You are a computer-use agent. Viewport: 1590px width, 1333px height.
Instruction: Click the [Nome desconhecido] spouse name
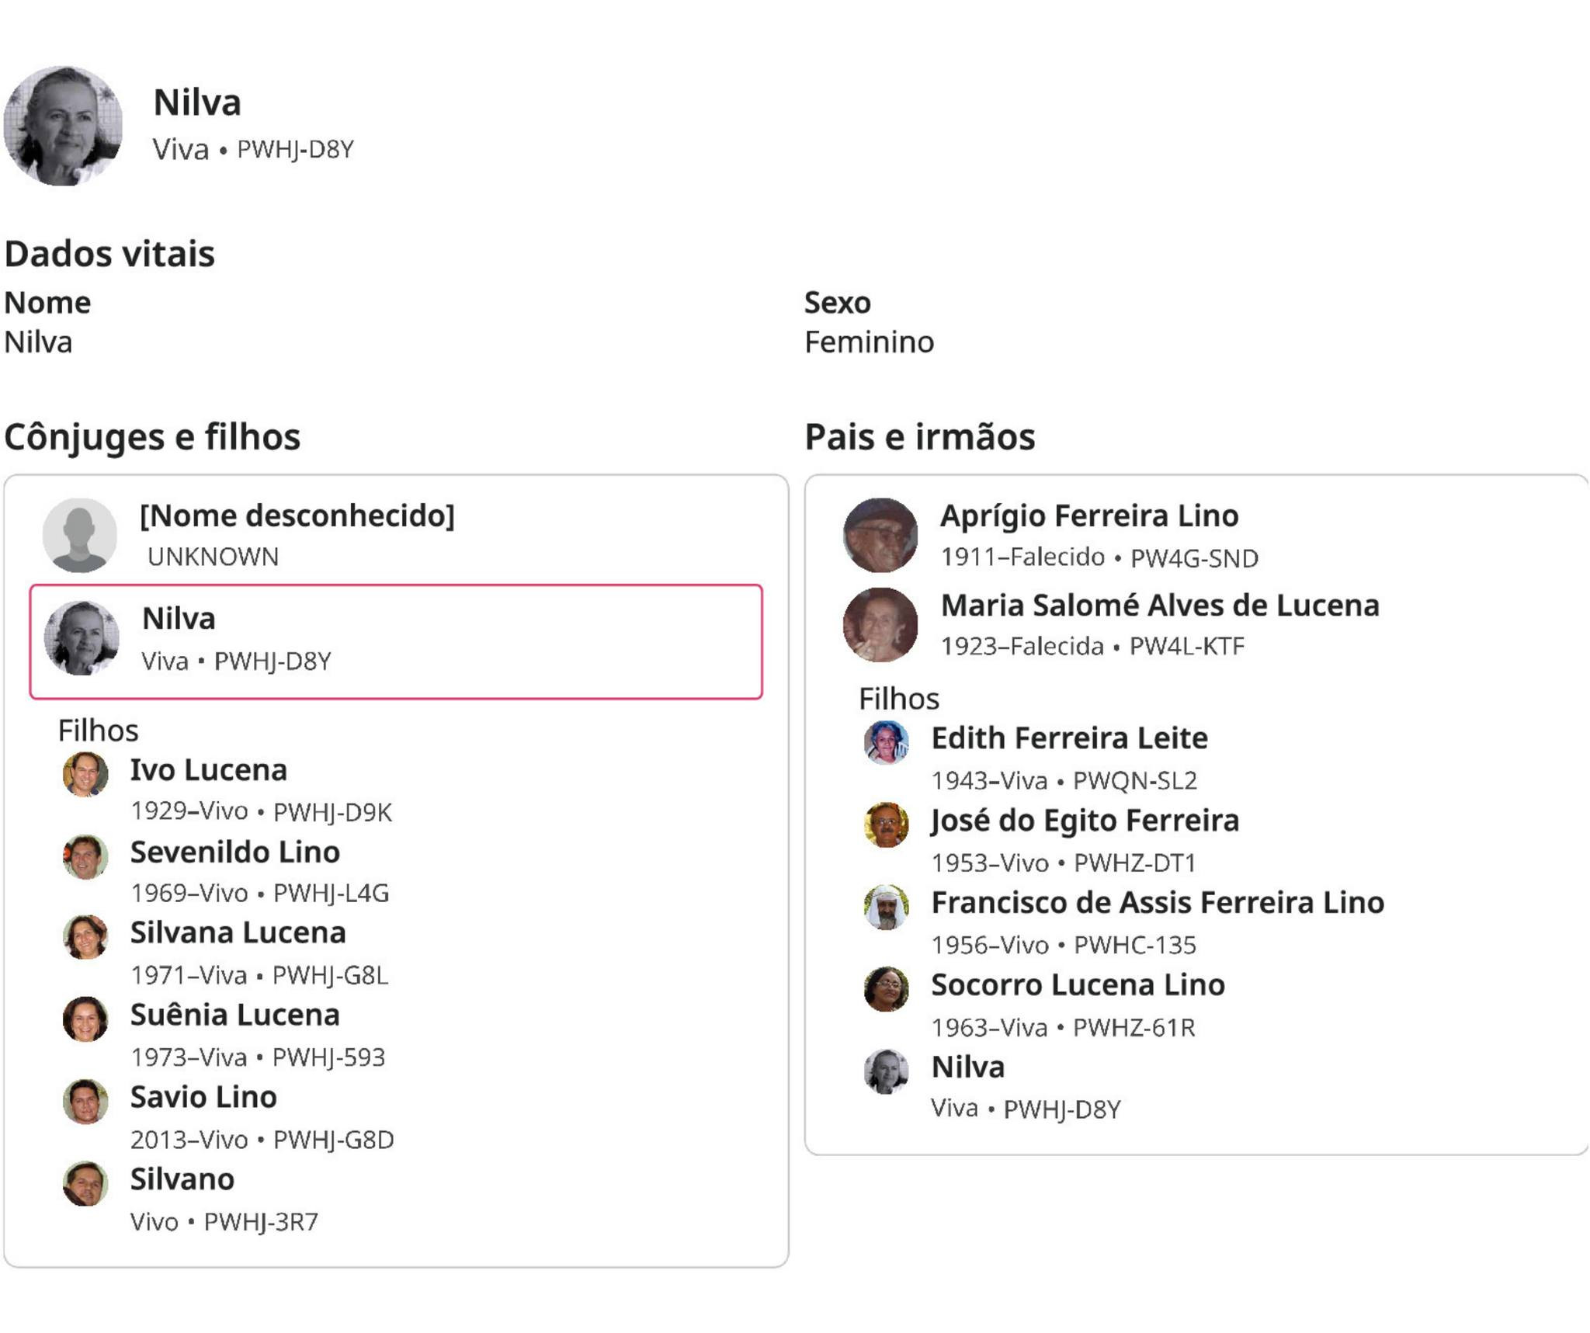point(297,515)
